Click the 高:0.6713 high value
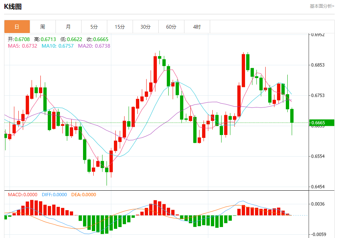338x238 pixels. [45, 39]
